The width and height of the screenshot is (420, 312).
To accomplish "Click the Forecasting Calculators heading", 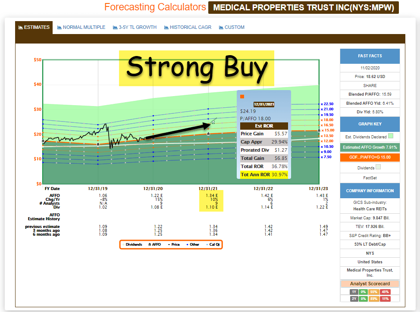I will tap(155, 7).
